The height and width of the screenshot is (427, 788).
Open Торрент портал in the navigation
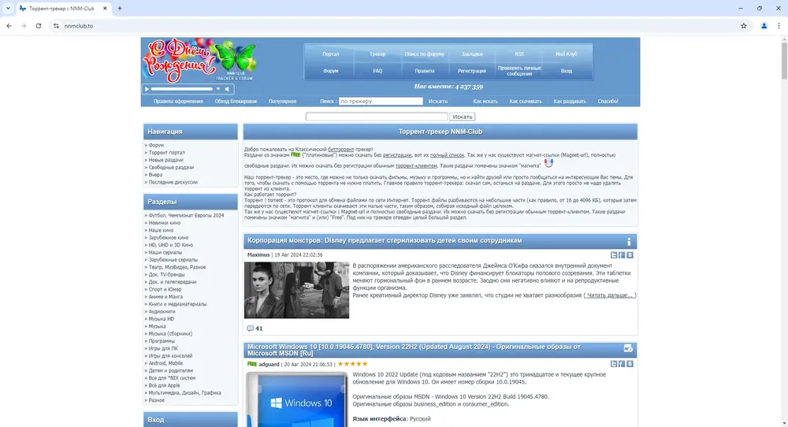click(x=167, y=153)
